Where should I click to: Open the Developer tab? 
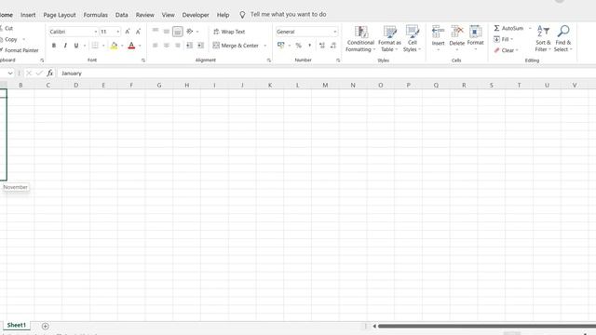[x=196, y=15]
